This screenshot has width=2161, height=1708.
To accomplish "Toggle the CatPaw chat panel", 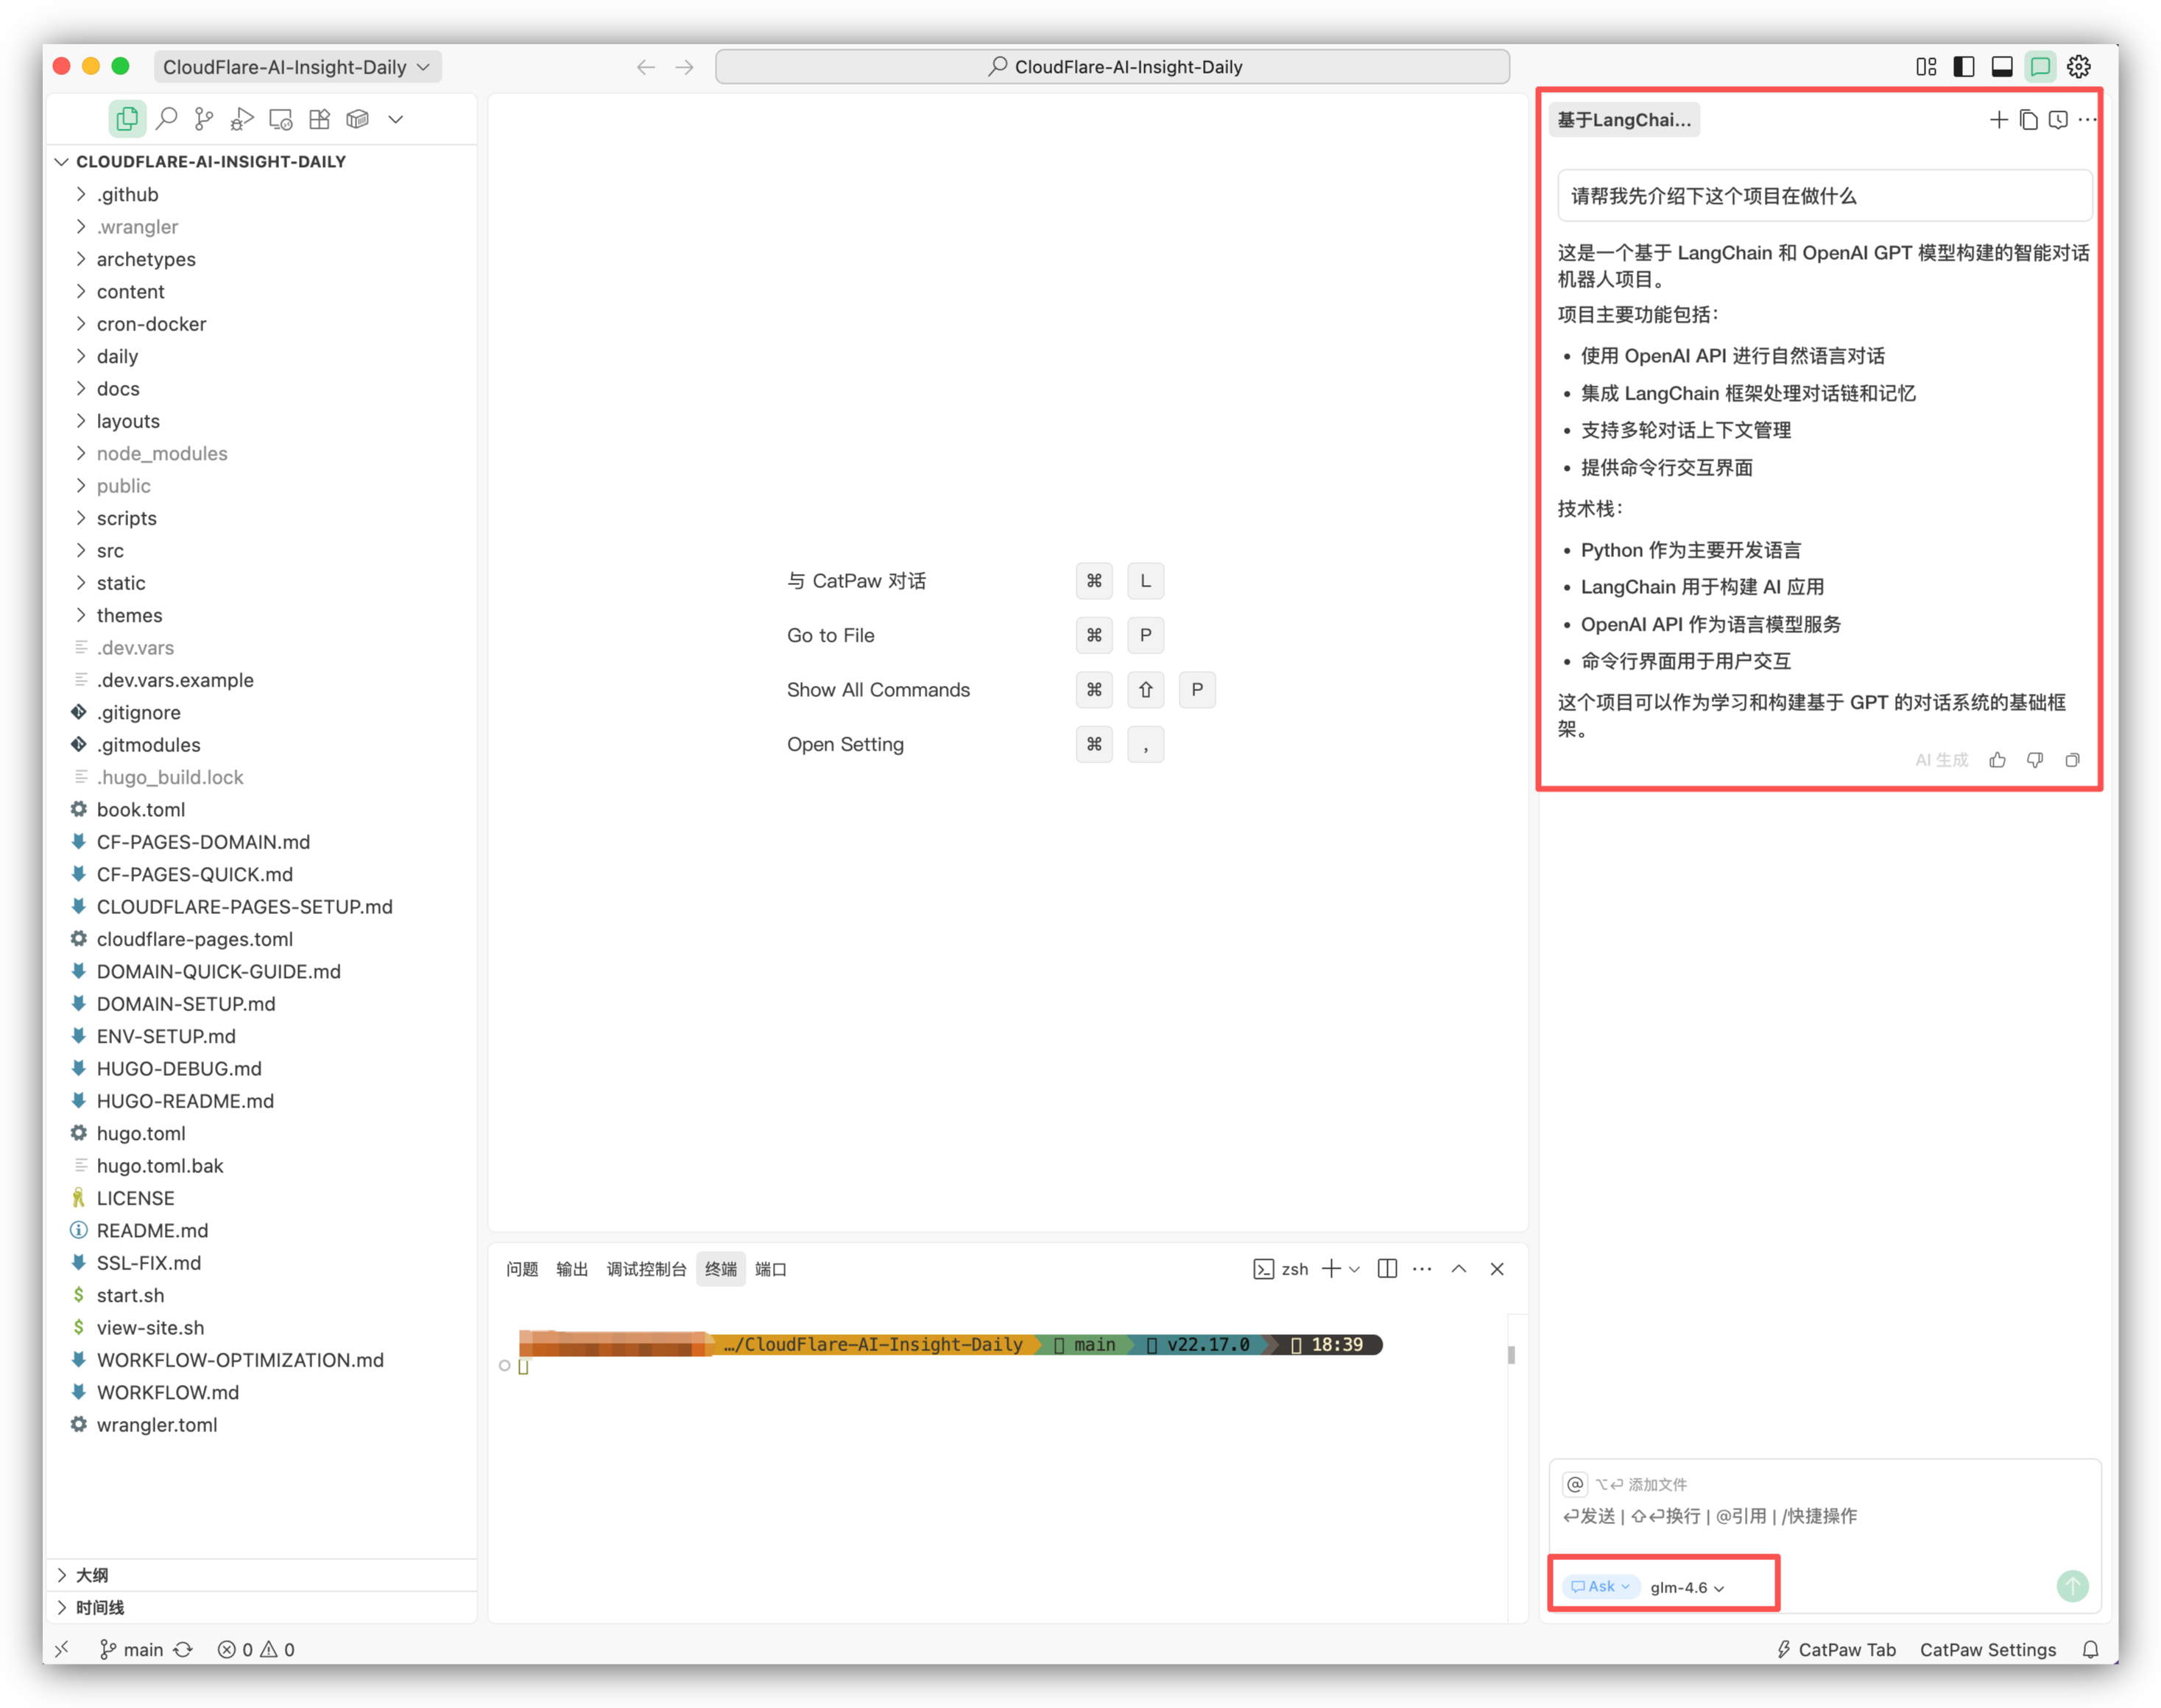I will click(2040, 67).
